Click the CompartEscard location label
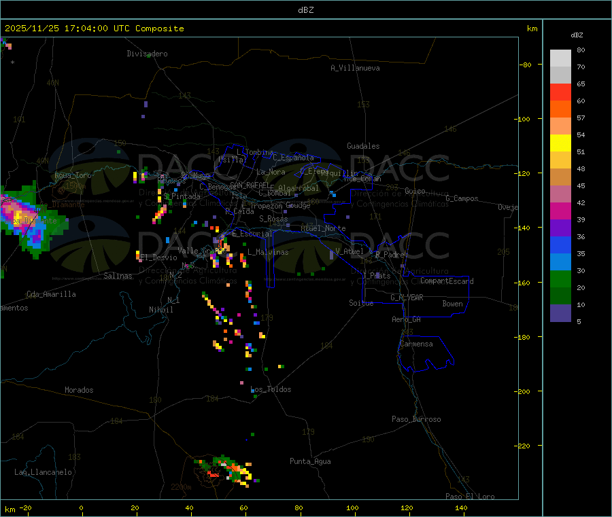 pyautogui.click(x=447, y=281)
